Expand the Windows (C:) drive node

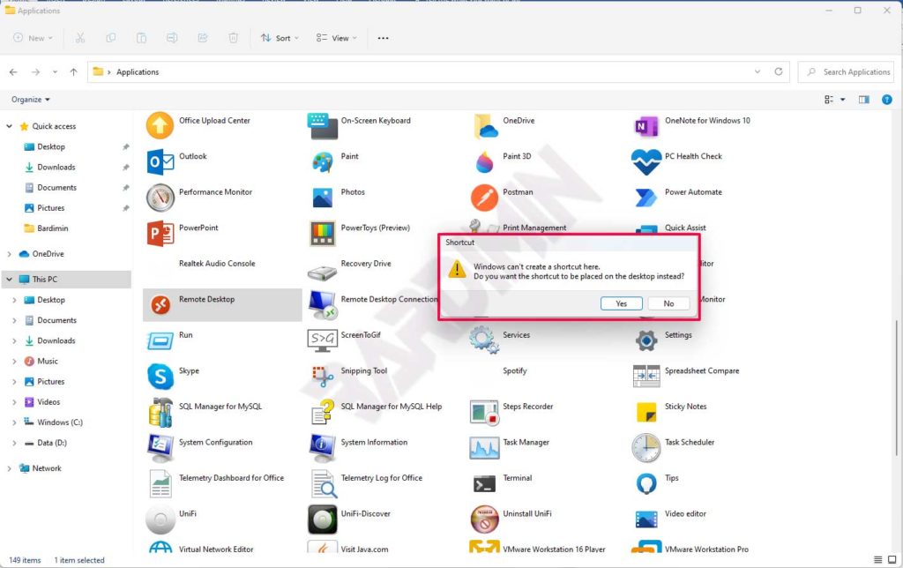14,422
